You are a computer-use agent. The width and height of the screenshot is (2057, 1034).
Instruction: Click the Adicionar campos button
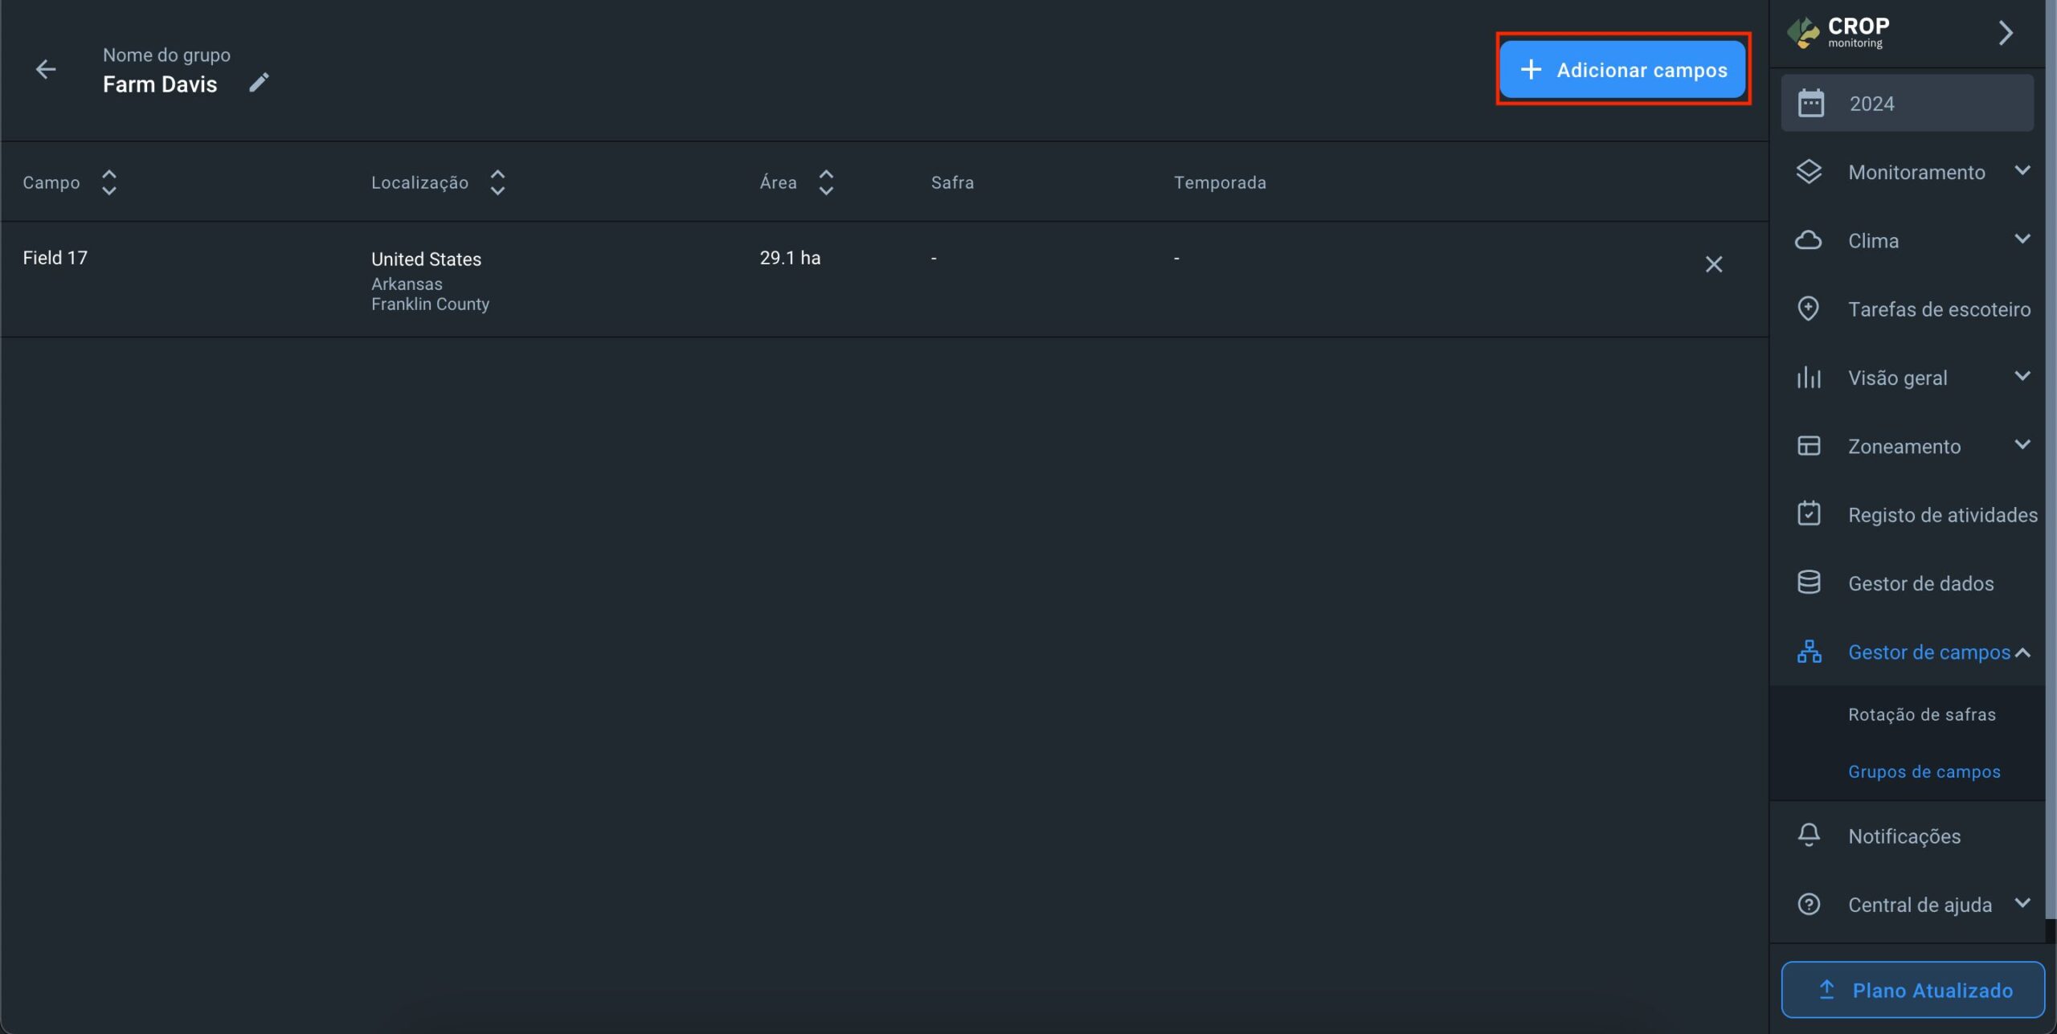(1622, 70)
